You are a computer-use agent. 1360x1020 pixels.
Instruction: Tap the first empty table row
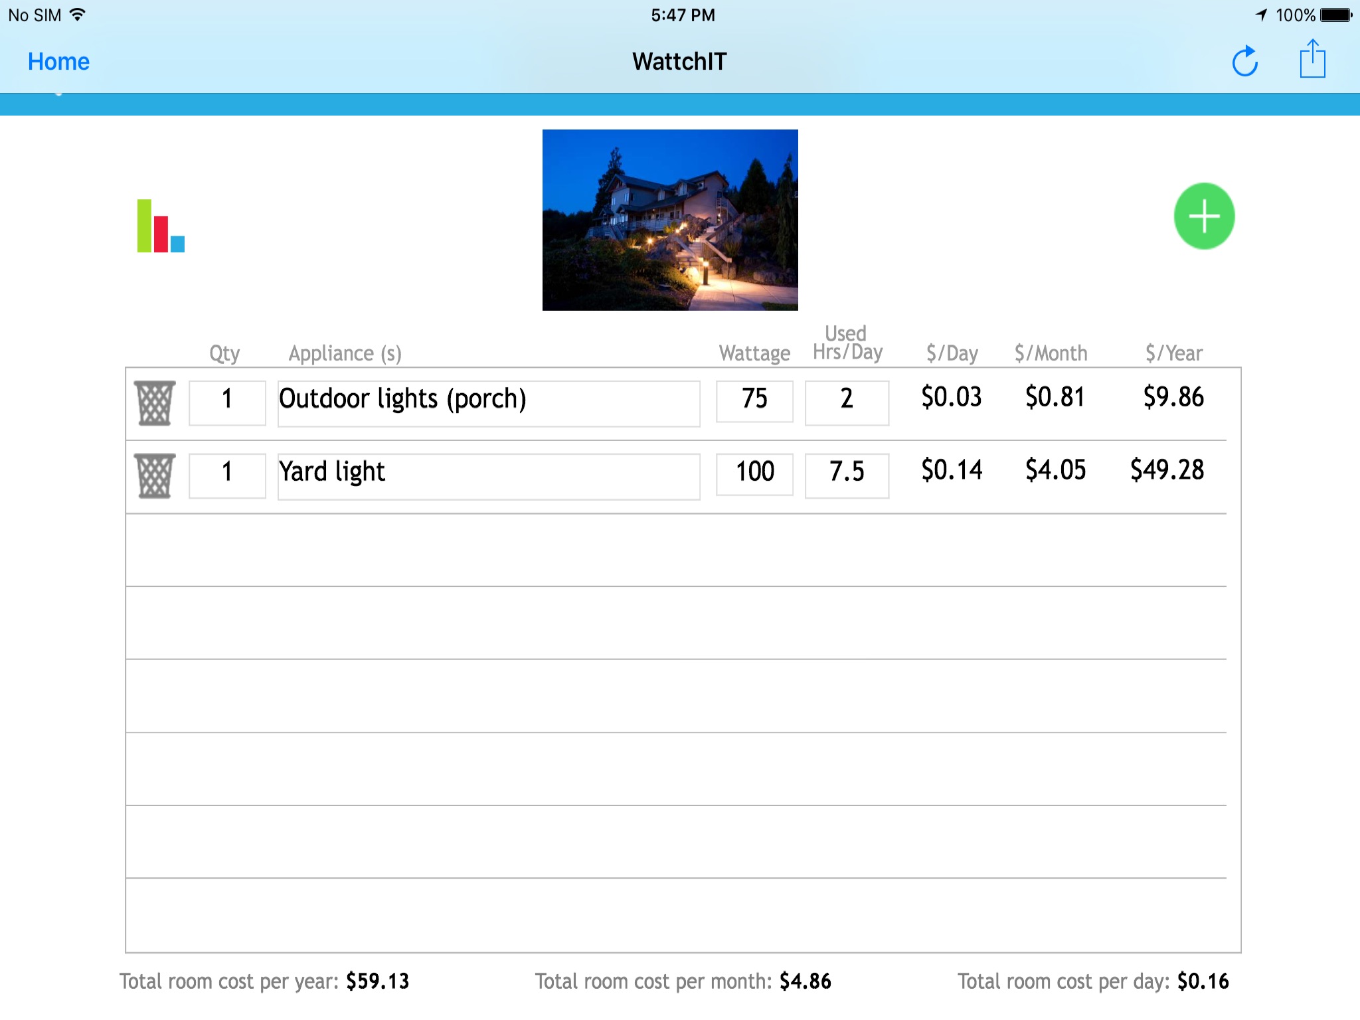coord(676,550)
